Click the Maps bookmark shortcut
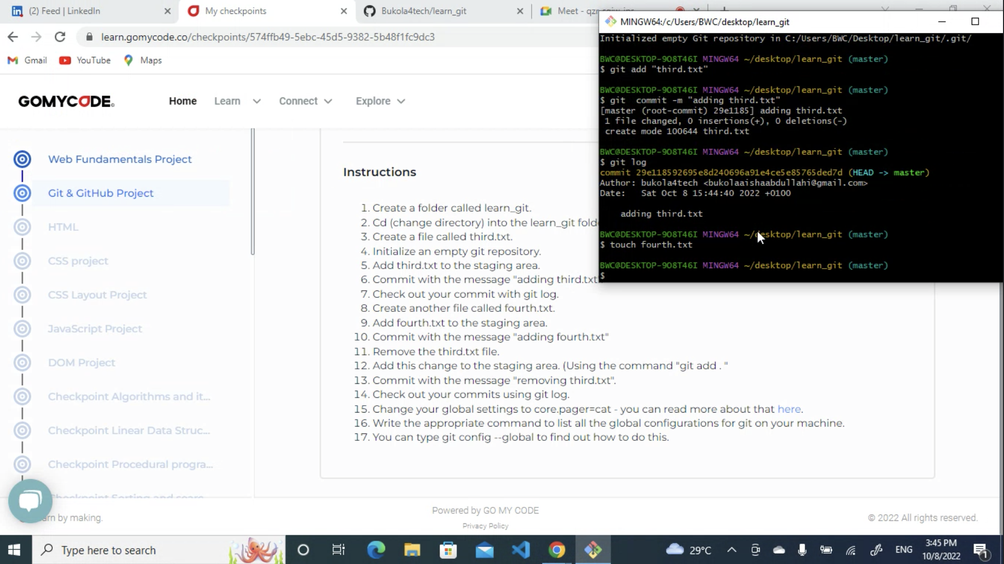Screen dimensions: 1004x564 [x=142, y=60]
